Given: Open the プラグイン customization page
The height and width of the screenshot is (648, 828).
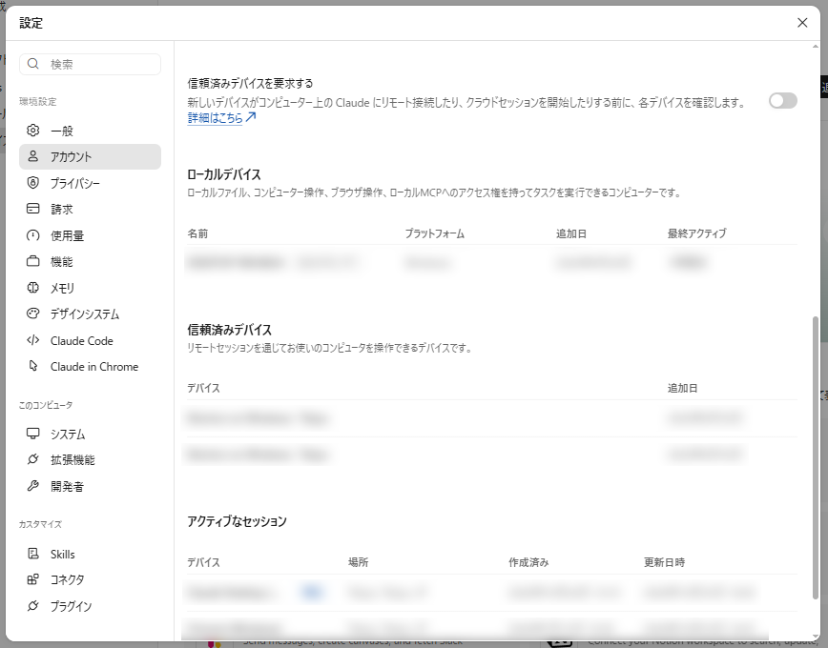Looking at the screenshot, I should click(x=90, y=606).
